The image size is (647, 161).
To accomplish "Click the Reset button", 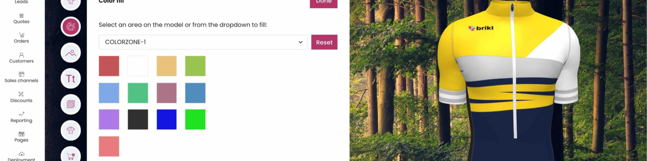I will pyautogui.click(x=324, y=42).
